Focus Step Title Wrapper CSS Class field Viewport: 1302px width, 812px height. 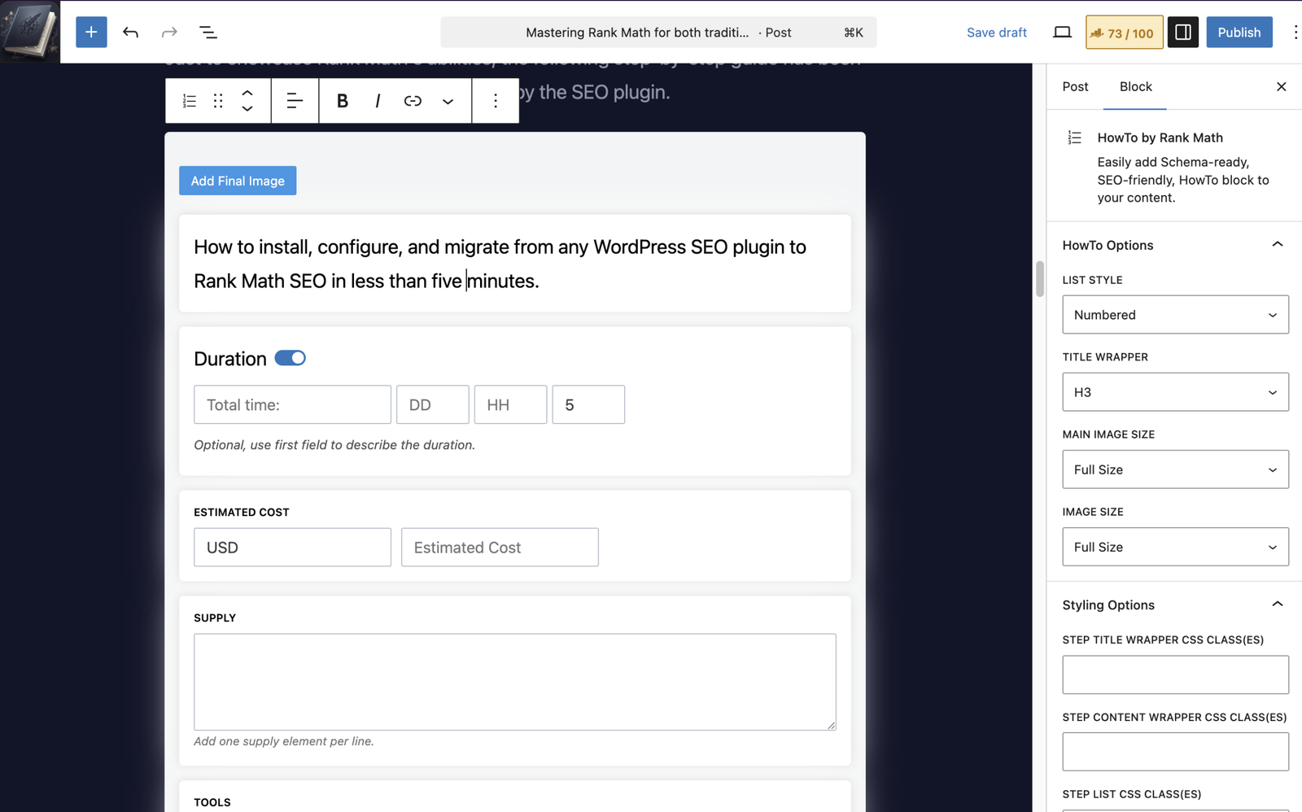(1175, 674)
